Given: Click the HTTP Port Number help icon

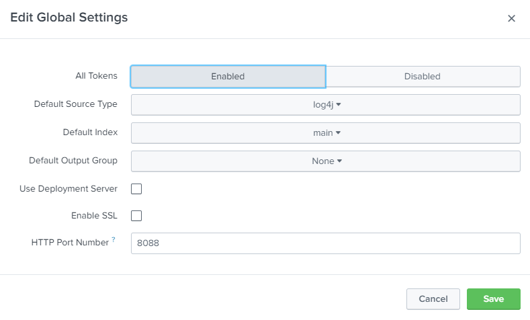Looking at the screenshot, I should (x=114, y=240).
